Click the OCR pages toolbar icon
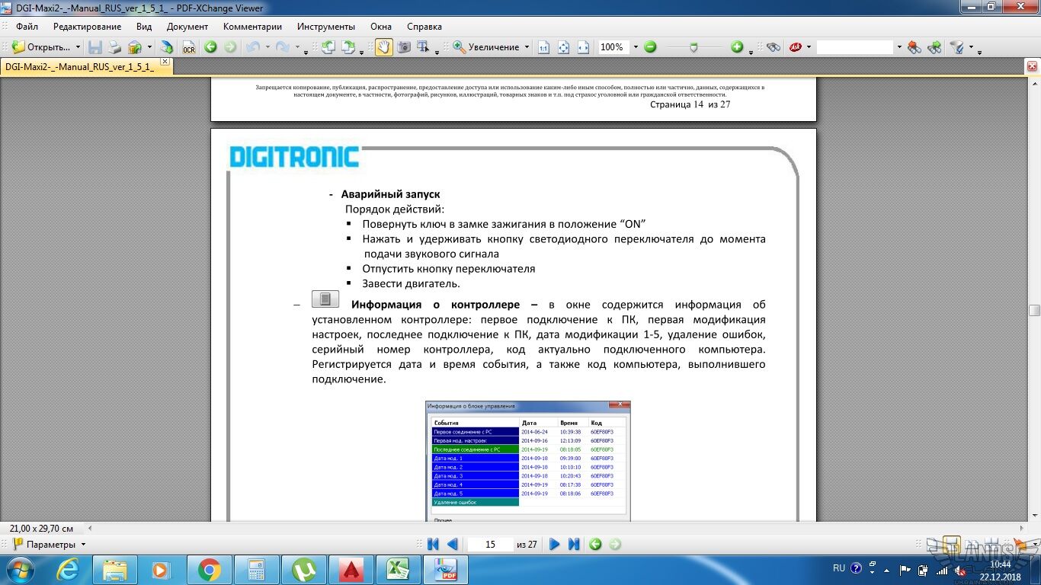The height and width of the screenshot is (585, 1041). pyautogui.click(x=188, y=47)
